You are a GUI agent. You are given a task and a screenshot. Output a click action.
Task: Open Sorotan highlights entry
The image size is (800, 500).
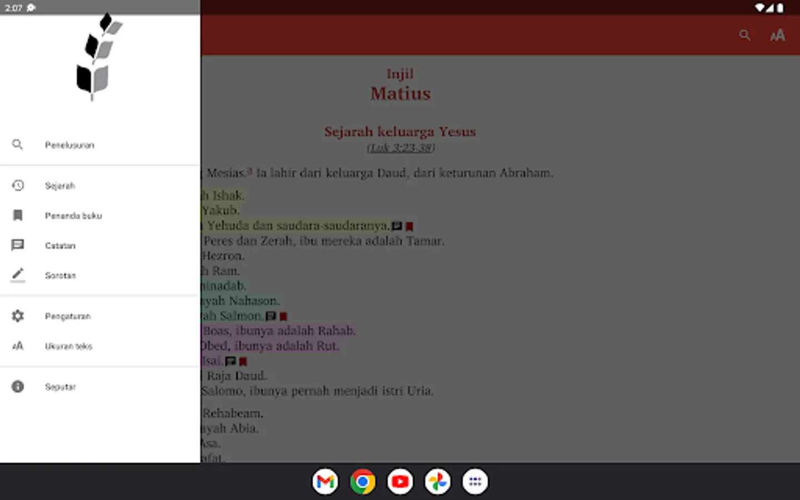click(100, 276)
